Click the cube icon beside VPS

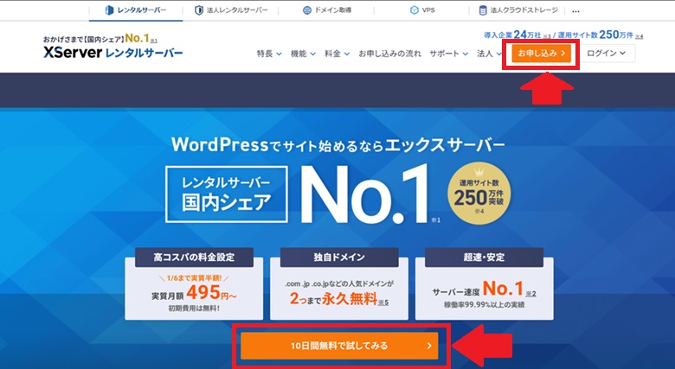(415, 10)
